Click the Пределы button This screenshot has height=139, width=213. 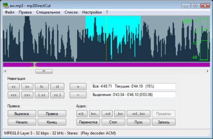(x=164, y=114)
